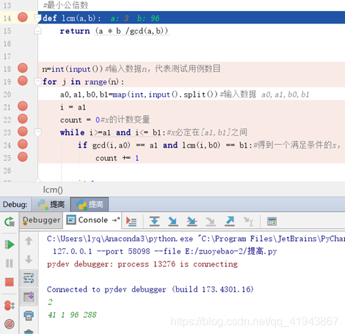Print the console output
The image size is (345, 334).
pyautogui.click(x=29, y=315)
